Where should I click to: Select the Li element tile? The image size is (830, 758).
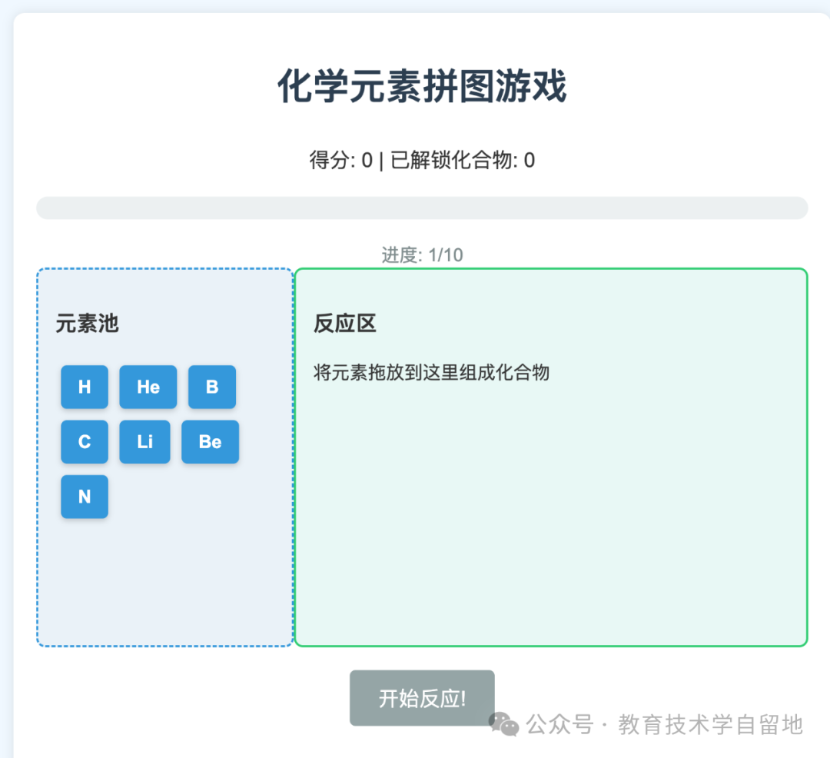tap(144, 442)
